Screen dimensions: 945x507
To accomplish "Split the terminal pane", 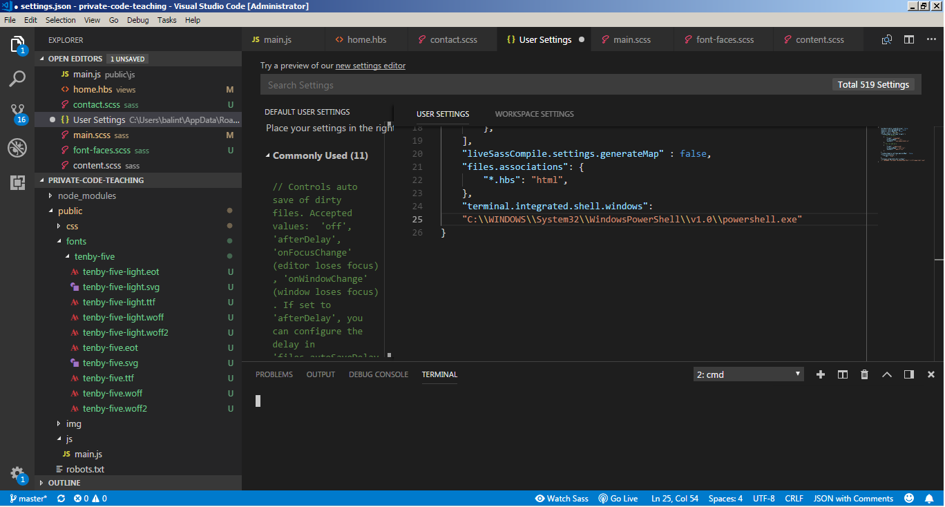I will pyautogui.click(x=842, y=374).
